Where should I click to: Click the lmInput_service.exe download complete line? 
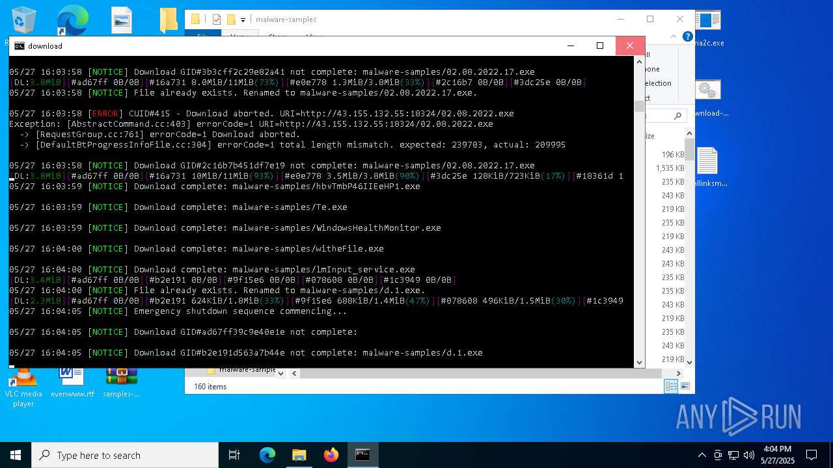tap(212, 270)
